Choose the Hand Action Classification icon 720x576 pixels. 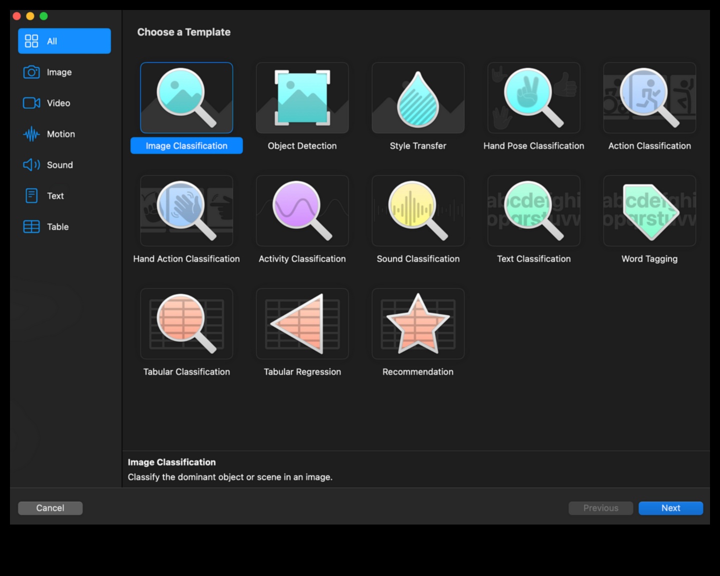pos(186,211)
